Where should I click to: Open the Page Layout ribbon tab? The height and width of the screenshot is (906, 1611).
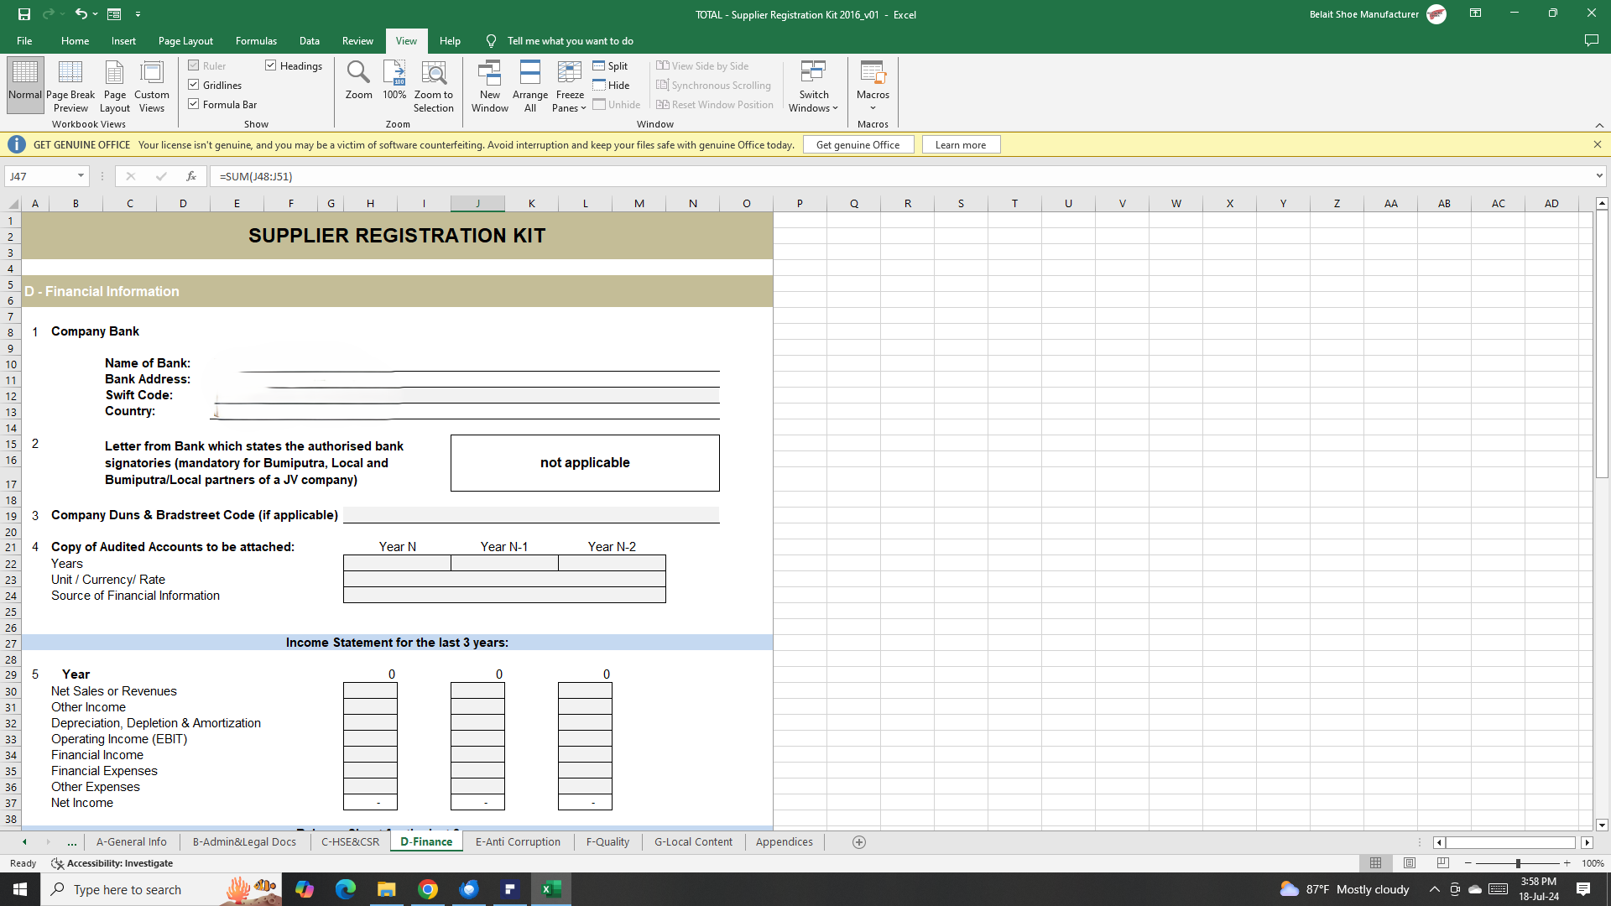pyautogui.click(x=185, y=40)
